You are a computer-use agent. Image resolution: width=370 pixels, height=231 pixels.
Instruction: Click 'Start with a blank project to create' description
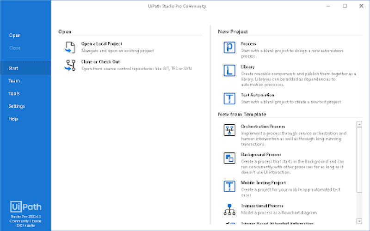click(x=291, y=102)
